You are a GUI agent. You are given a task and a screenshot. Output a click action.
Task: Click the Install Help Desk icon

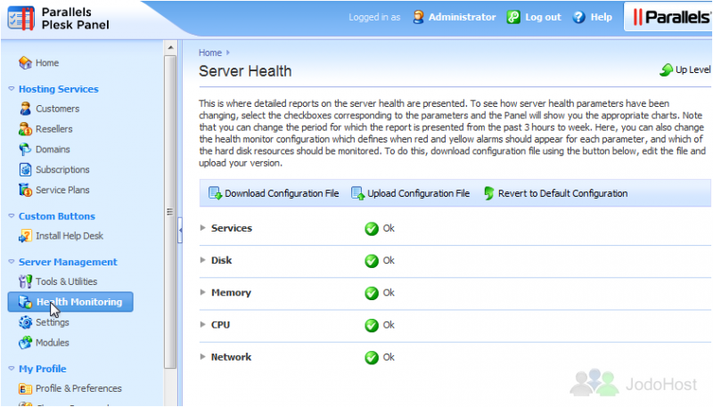pyautogui.click(x=25, y=236)
